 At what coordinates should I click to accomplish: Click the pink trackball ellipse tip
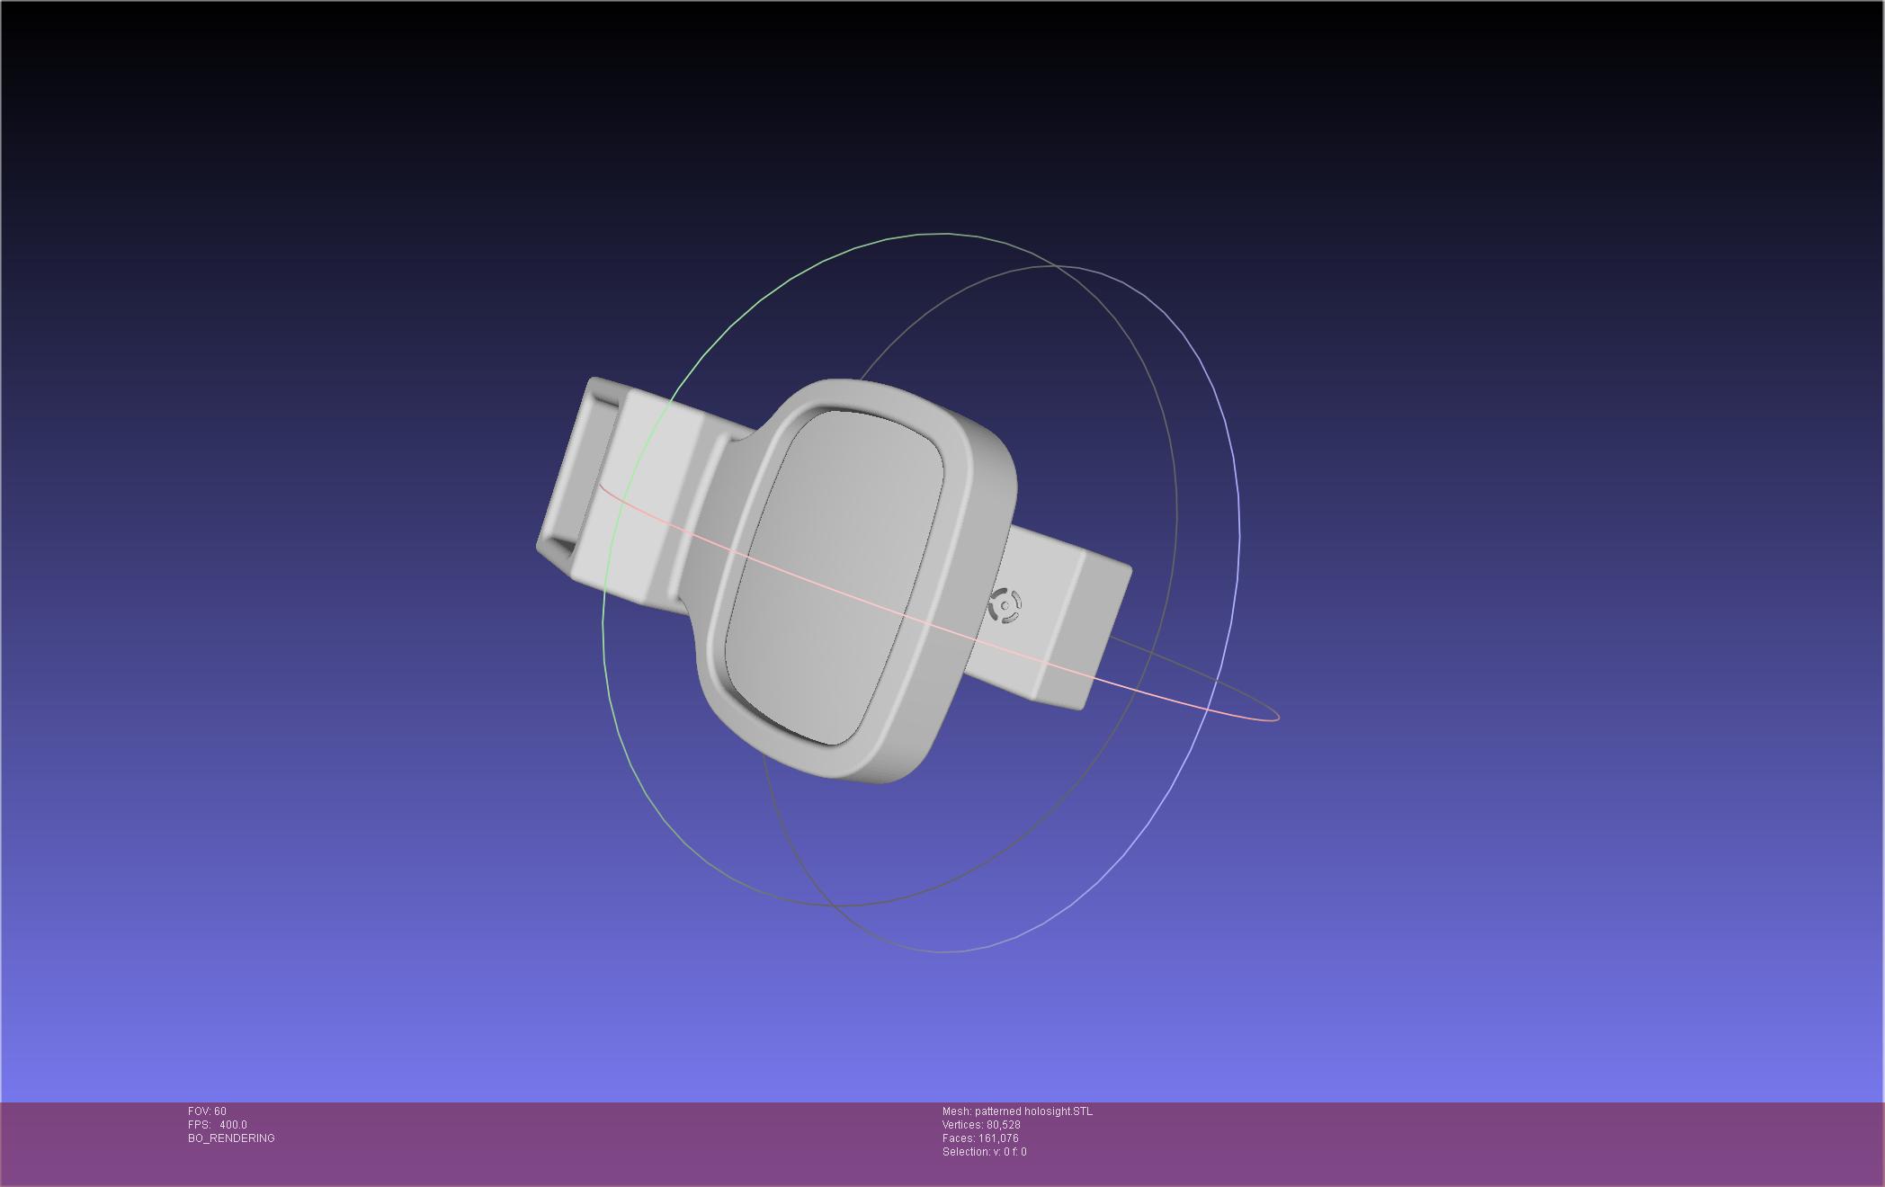(x=1276, y=718)
